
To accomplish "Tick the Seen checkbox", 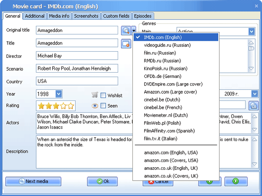I will point(103,106).
